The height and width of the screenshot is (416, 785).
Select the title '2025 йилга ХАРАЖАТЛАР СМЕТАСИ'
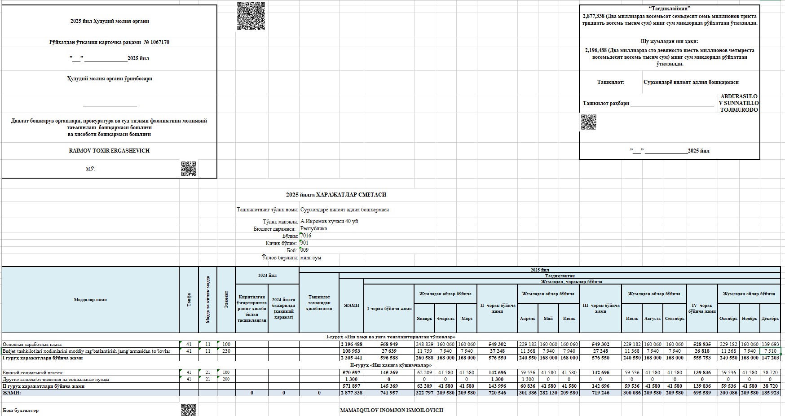336,195
